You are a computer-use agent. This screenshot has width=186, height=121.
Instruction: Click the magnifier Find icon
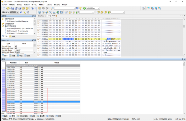click(x=52, y=8)
